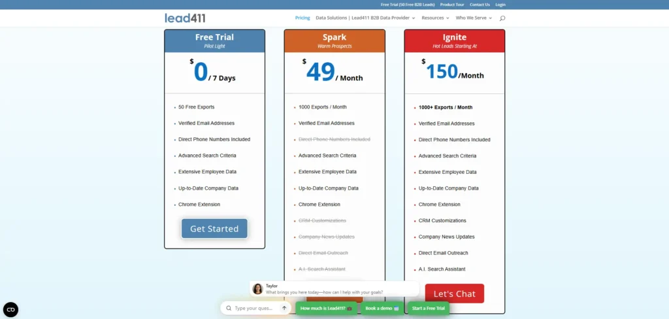Screen dimensions: 669x319
Task: Click the $49 / Month price
Action: click(x=333, y=71)
